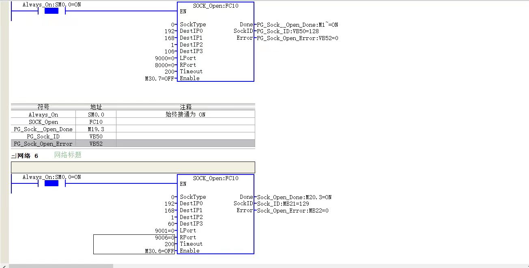The height and width of the screenshot is (268, 529).
Task: Select the VB50 address cell
Action: coord(96,136)
